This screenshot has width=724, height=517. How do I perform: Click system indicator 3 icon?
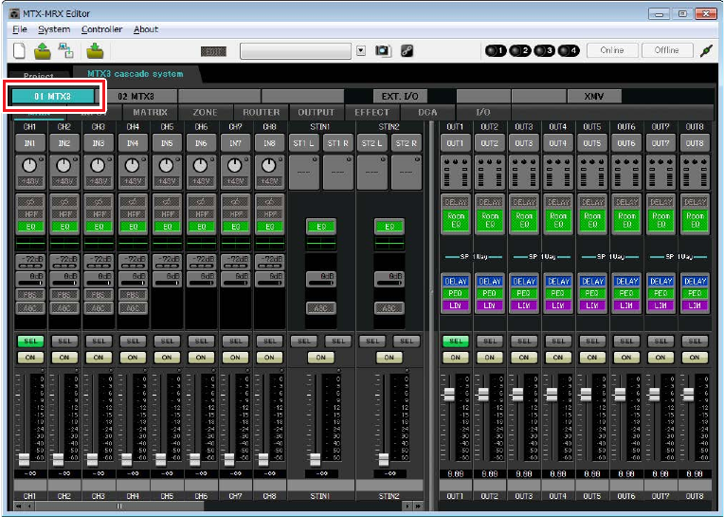(544, 50)
